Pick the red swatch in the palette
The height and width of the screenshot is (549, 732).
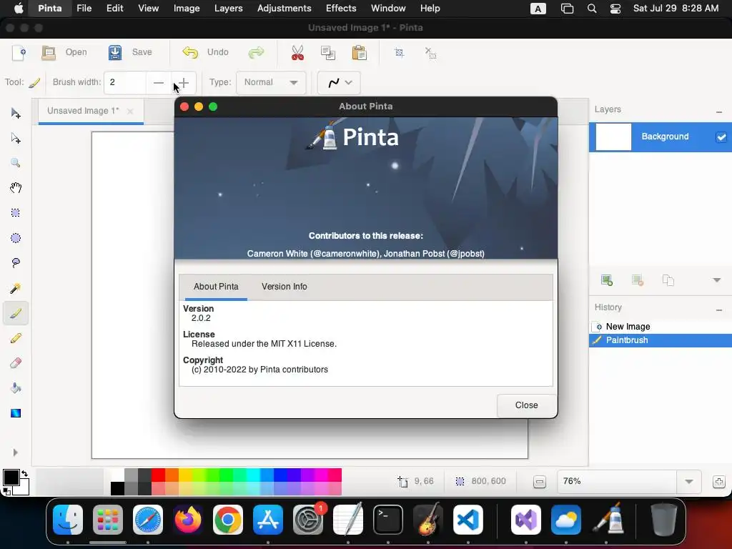pyautogui.click(x=158, y=475)
